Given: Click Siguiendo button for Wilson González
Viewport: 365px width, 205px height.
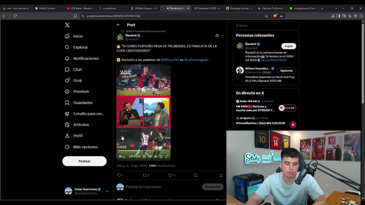Looking at the screenshot, I should coord(286,71).
